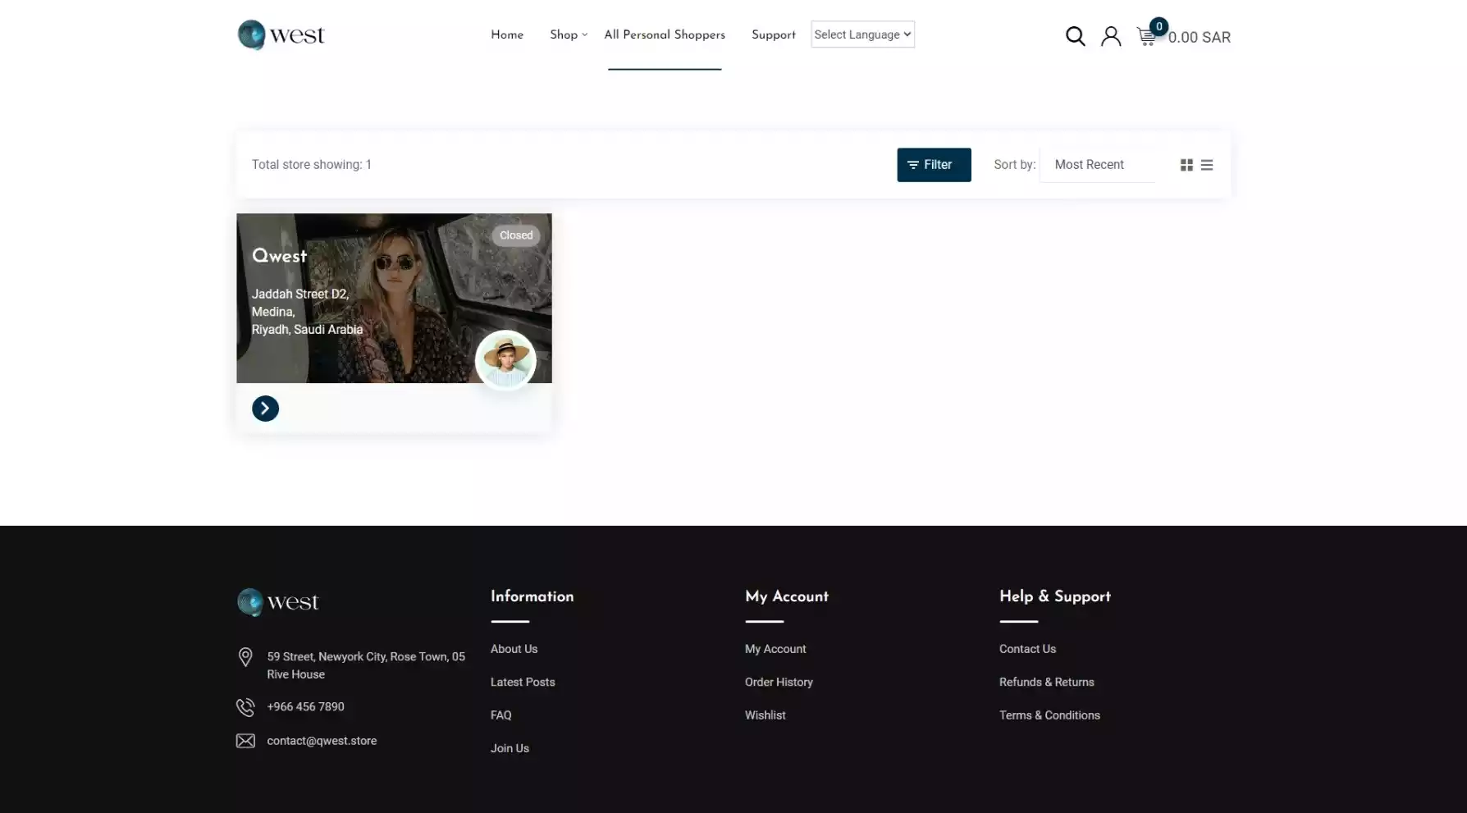Open the shopping cart icon
Image resolution: width=1467 pixels, height=813 pixels.
(1146, 37)
